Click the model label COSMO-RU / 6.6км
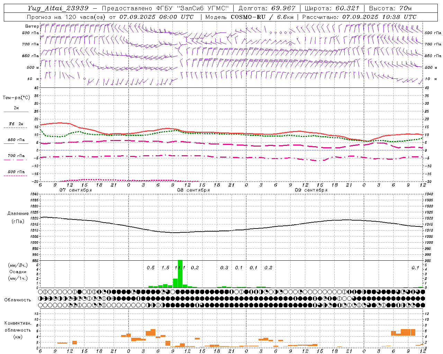 pos(262,17)
